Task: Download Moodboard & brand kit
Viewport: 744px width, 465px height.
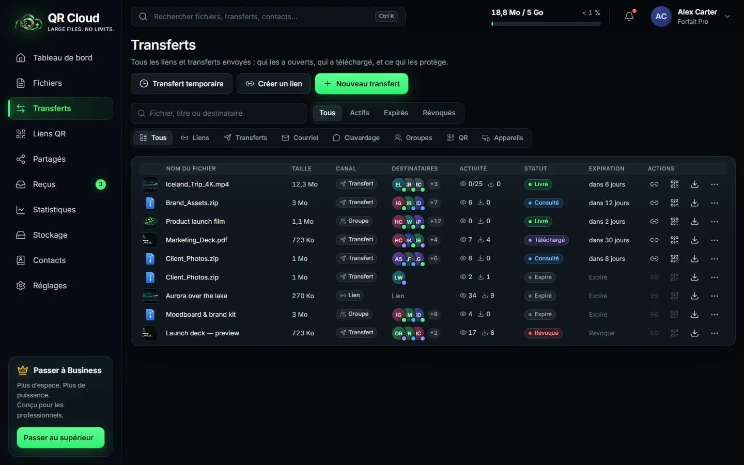Action: coord(694,315)
